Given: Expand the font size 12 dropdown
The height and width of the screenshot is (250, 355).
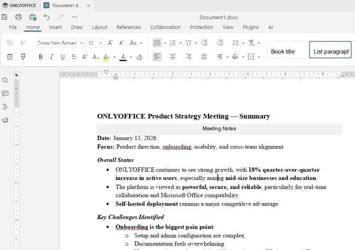Looking at the screenshot, I should [x=101, y=43].
